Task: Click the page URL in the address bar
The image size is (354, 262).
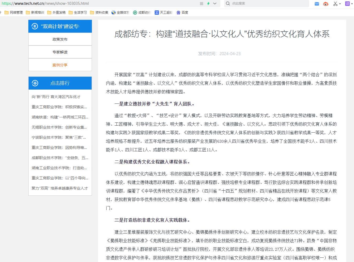Action: (45, 3)
